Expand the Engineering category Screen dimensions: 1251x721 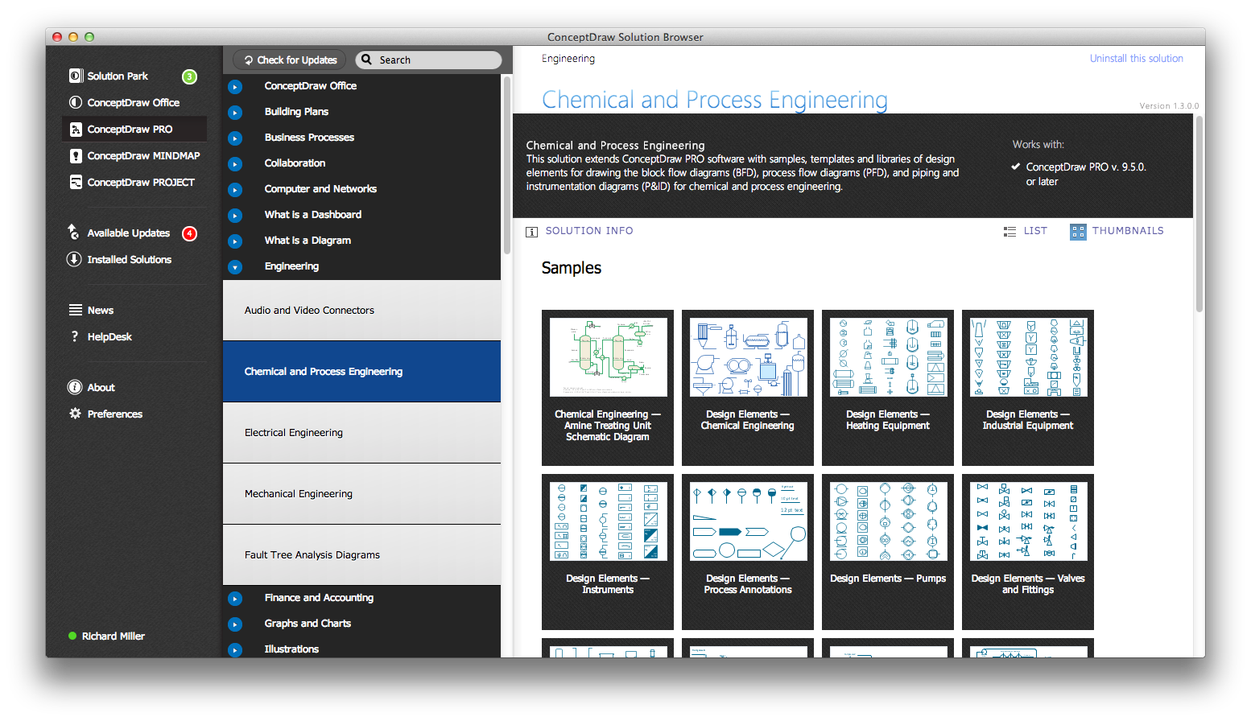coord(234,266)
